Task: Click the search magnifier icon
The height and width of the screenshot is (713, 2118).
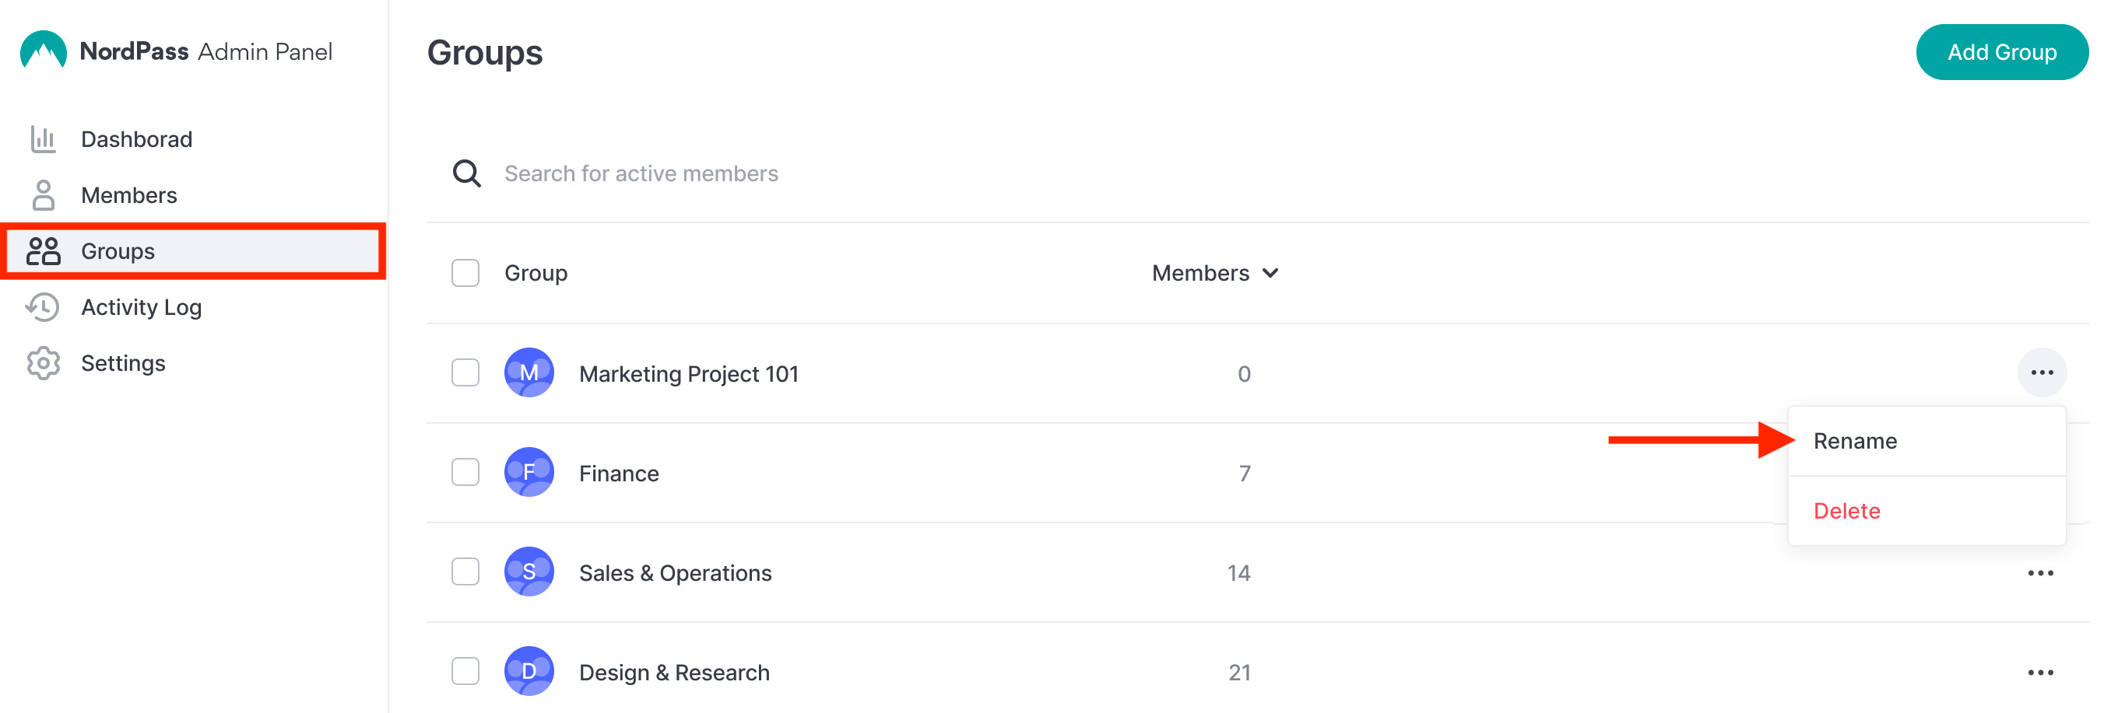Action: (x=466, y=173)
